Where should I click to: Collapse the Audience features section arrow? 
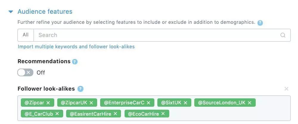click(x=11, y=12)
